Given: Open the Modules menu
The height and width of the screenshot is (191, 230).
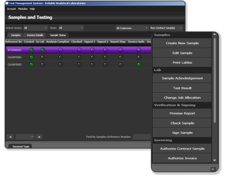Looking at the screenshot, I should (23, 9).
